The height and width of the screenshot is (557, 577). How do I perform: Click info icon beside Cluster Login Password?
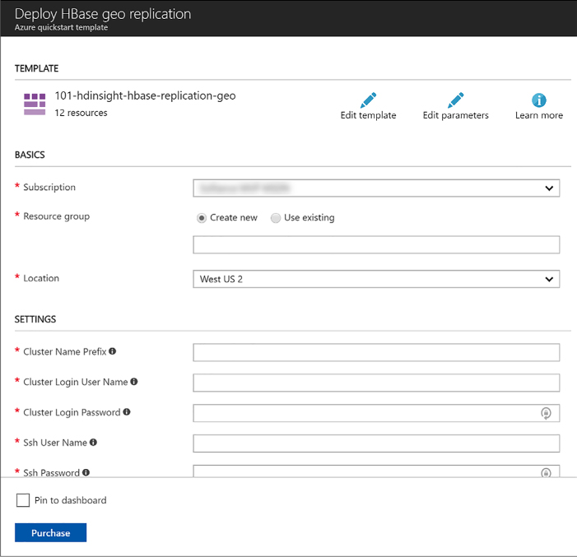[x=127, y=411]
